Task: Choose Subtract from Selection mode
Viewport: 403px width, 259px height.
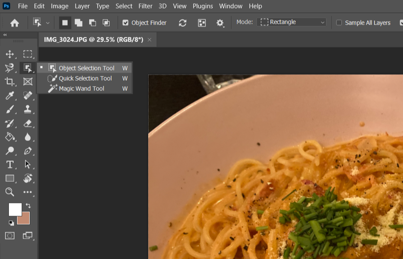Action: pos(92,23)
